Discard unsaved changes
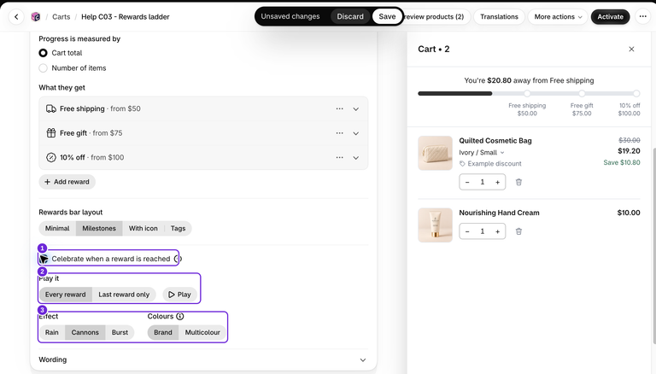Viewport: 656px width, 374px height. [350, 16]
